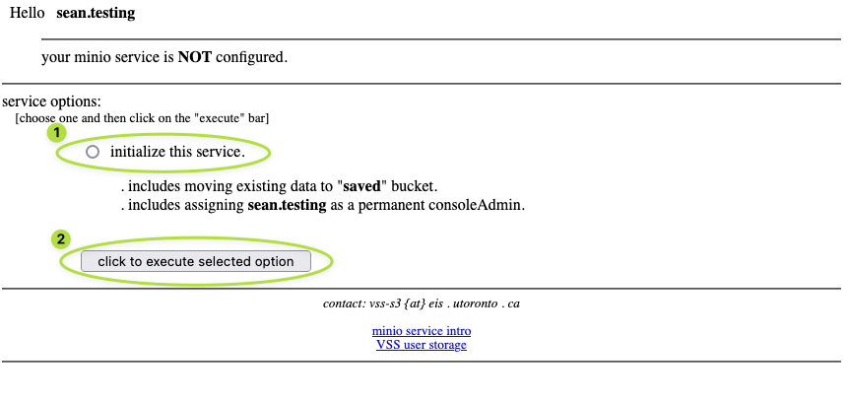This screenshot has width=849, height=403.
Task: Click the "initialize this service." label text
Action: 177,152
